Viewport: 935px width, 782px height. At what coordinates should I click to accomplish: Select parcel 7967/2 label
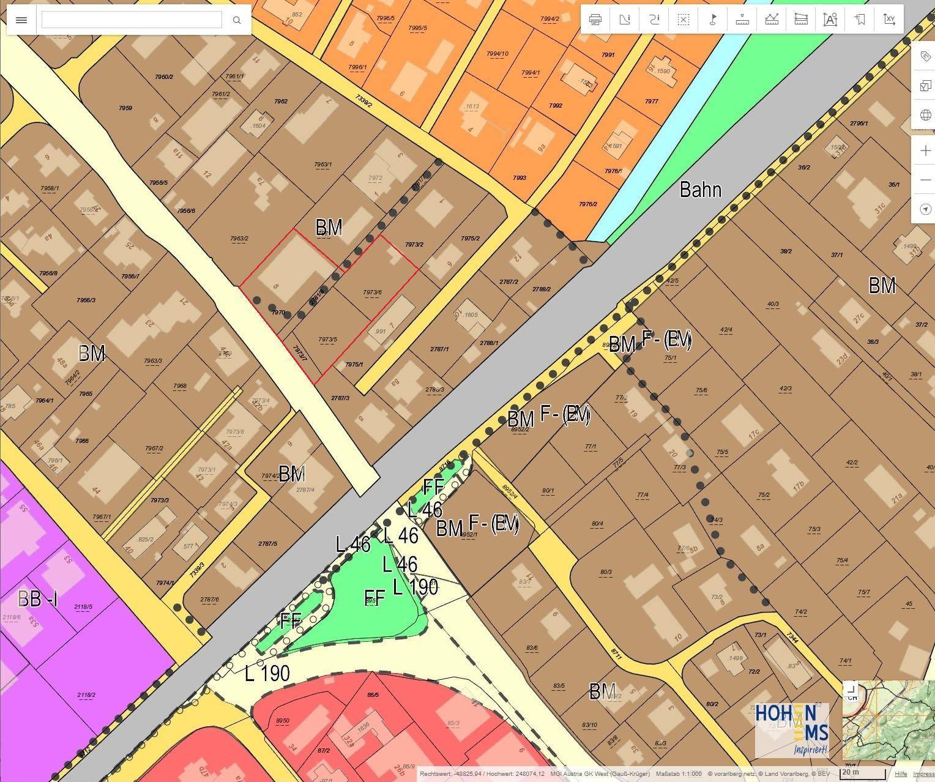click(x=154, y=449)
